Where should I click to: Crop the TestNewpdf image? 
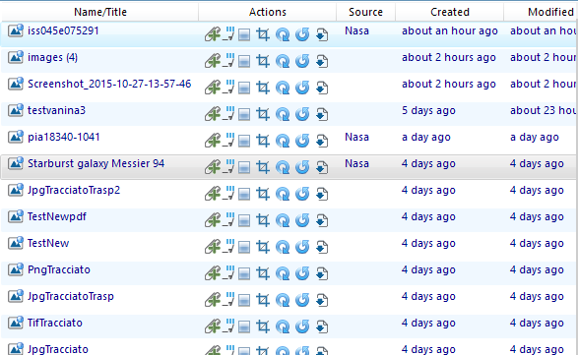[x=263, y=220]
